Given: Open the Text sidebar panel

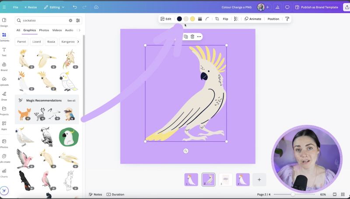Looking at the screenshot, I should click(x=4, y=52).
